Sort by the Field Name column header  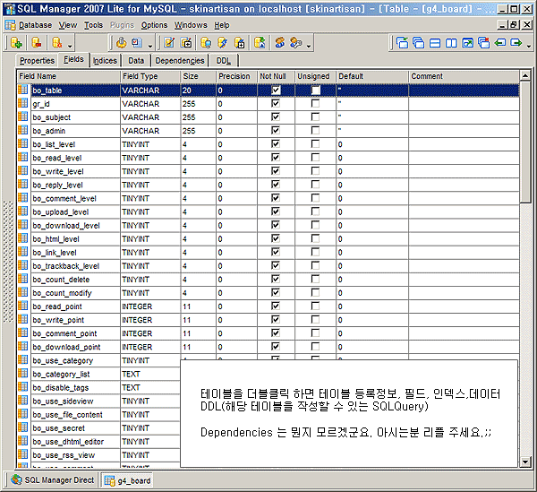click(69, 76)
